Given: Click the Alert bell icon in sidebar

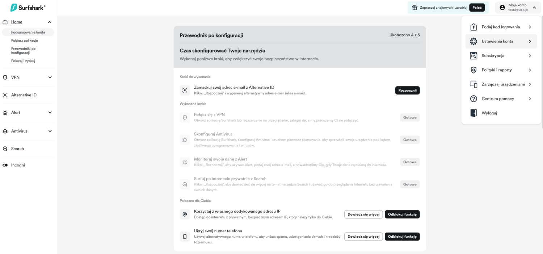Looking at the screenshot, I should point(5,112).
